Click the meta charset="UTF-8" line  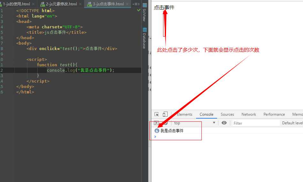coord(55,27)
